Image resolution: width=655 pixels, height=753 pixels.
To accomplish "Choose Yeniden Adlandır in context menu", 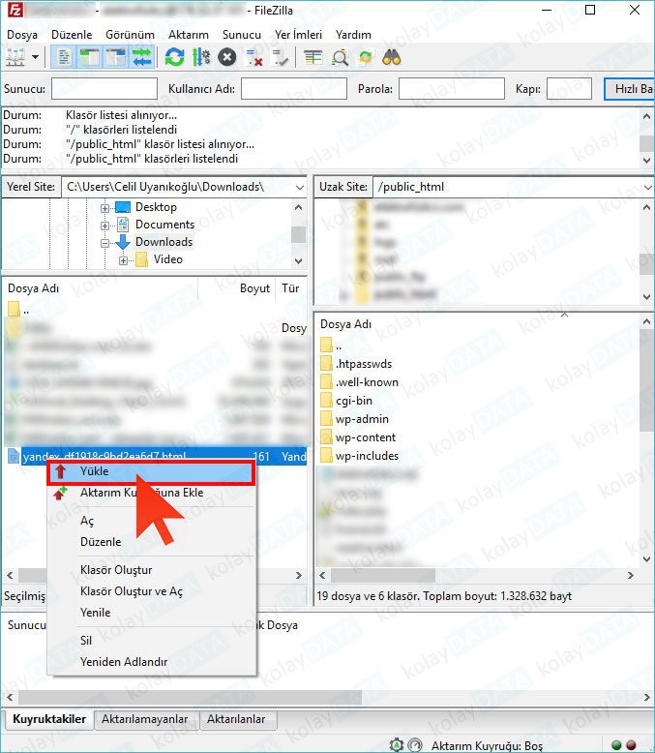I will 123,661.
